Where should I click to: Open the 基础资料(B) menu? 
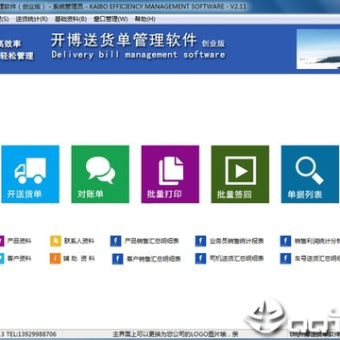pos(71,19)
